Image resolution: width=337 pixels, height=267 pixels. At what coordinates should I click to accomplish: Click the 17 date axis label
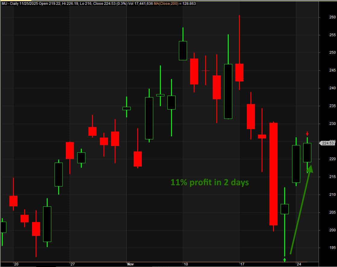(242, 264)
